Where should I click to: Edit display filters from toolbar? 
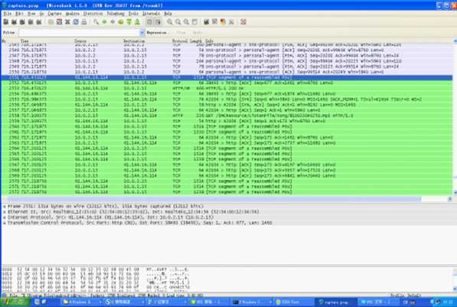tap(215, 22)
